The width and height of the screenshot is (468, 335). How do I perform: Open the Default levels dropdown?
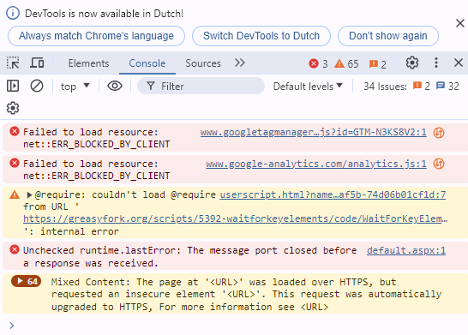click(x=308, y=87)
